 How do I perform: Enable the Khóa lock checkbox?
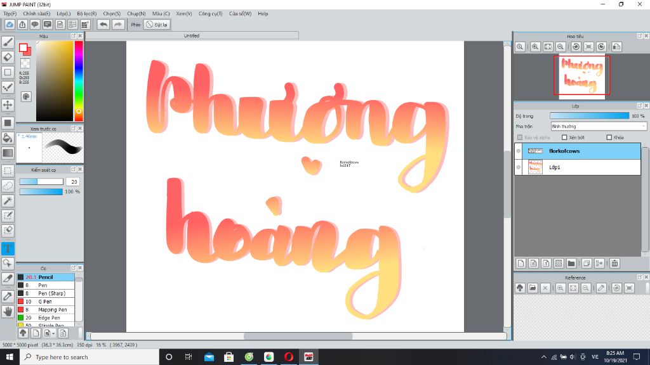tap(609, 138)
